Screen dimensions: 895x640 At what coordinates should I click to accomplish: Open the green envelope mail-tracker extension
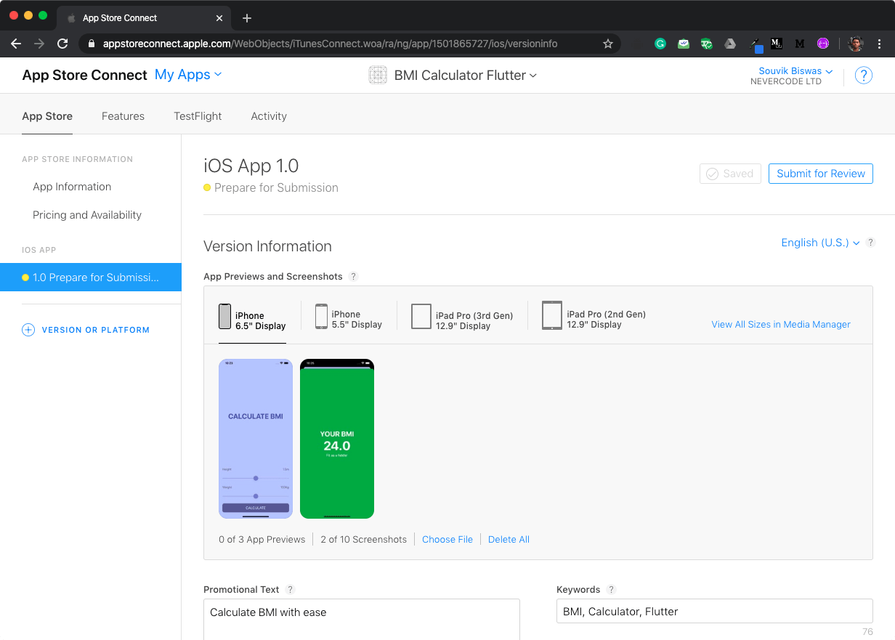(684, 44)
